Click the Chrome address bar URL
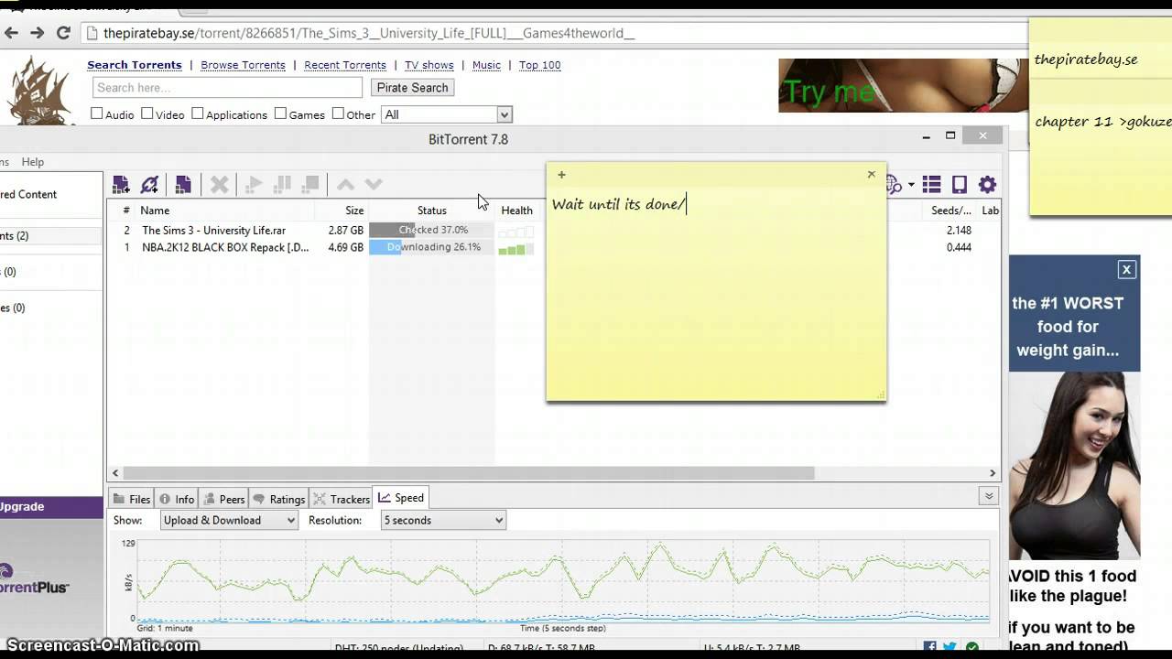 point(369,33)
